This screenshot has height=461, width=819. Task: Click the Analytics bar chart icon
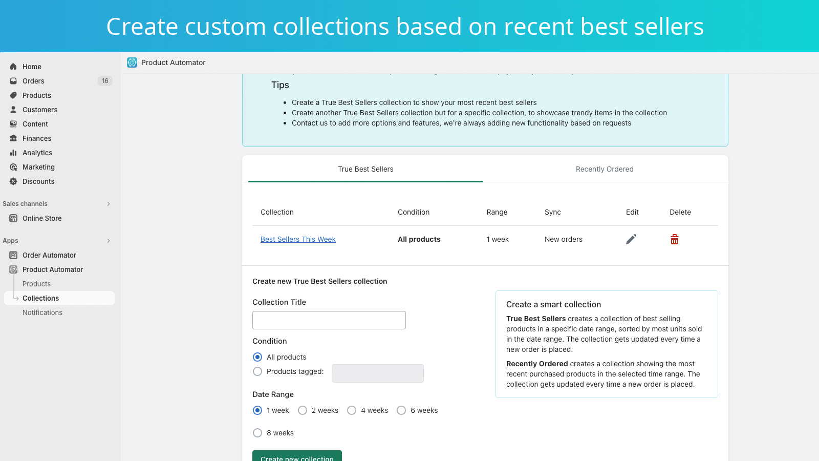13,153
